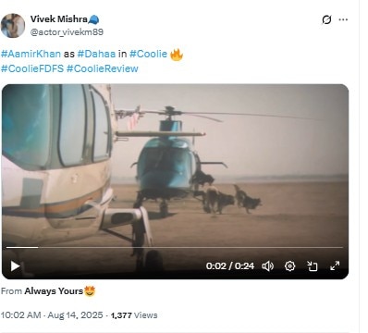
Task: Open the picture-in-picture mode icon
Action: pyautogui.click(x=313, y=265)
